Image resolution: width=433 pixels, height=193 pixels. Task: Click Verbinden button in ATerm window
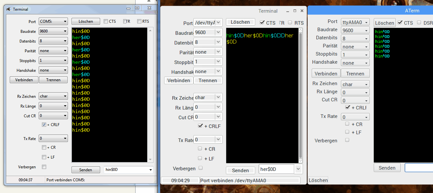[x=326, y=73]
